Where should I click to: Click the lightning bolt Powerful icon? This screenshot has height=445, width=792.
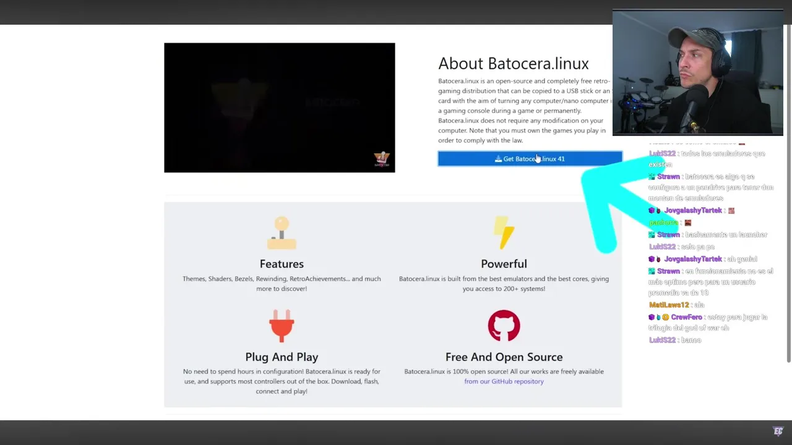504,233
